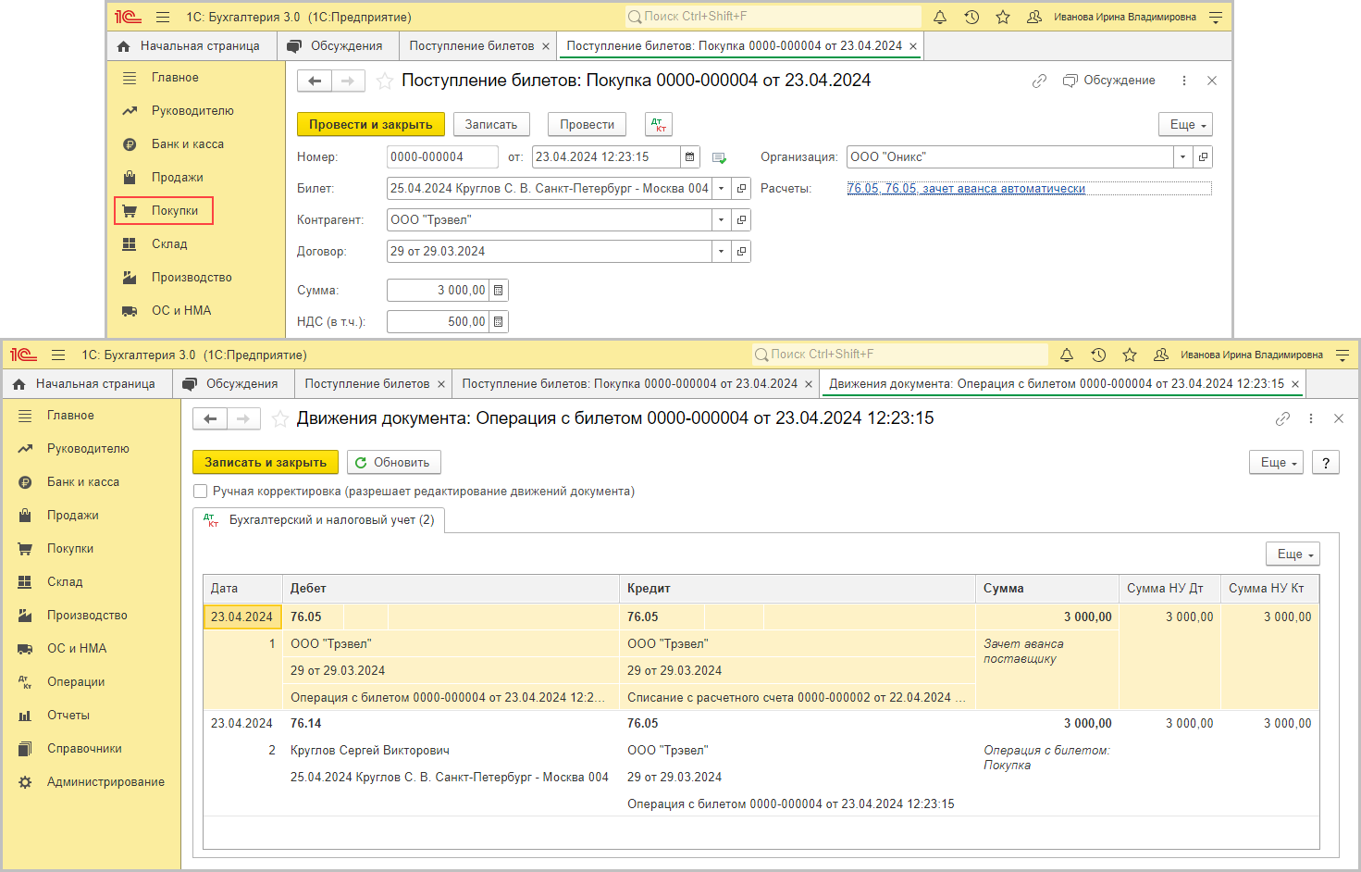This screenshot has width=1361, height=872.
Task: Open Еще menu beside help button
Action: click(x=1276, y=463)
